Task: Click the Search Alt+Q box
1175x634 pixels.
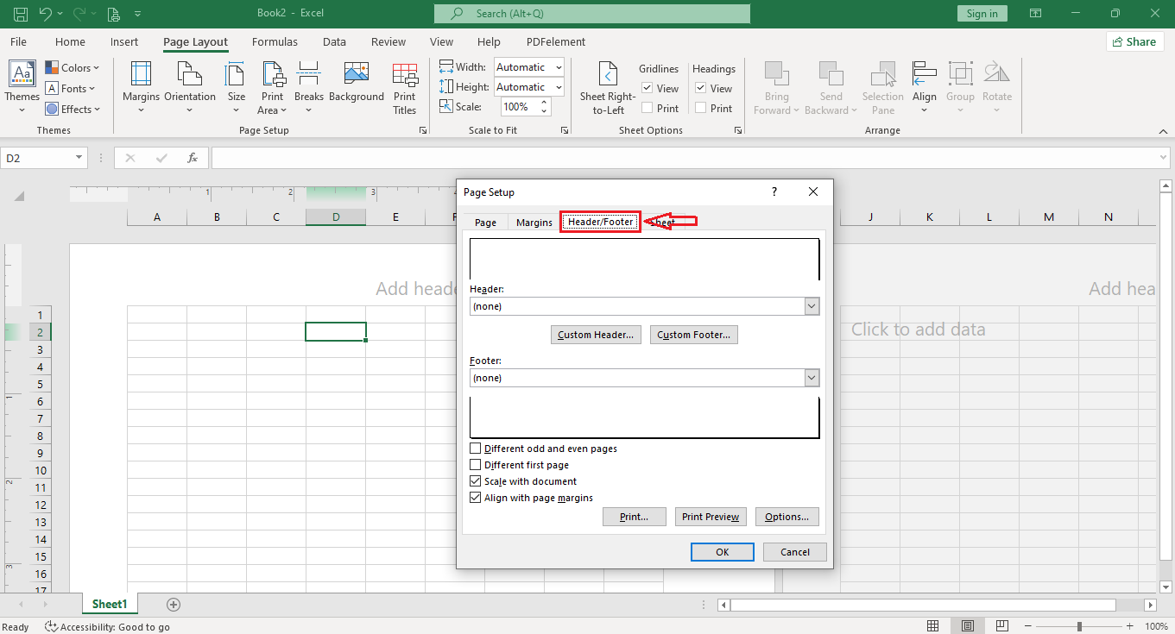Action: (x=591, y=14)
